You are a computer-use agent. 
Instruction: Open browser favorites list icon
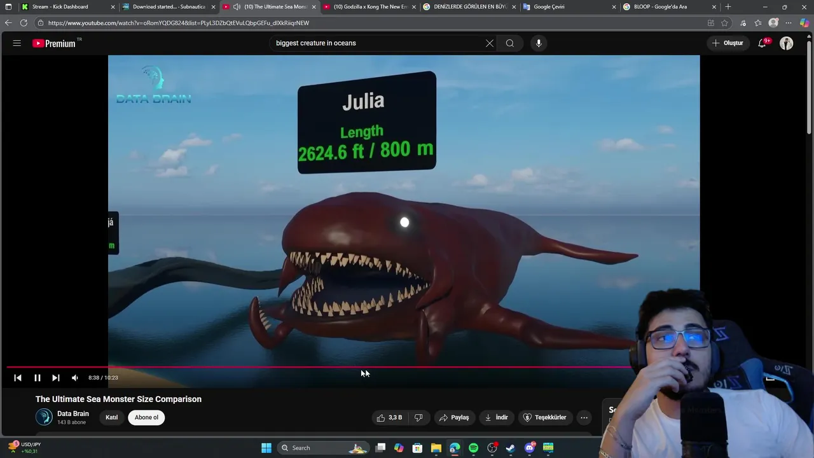tap(758, 23)
